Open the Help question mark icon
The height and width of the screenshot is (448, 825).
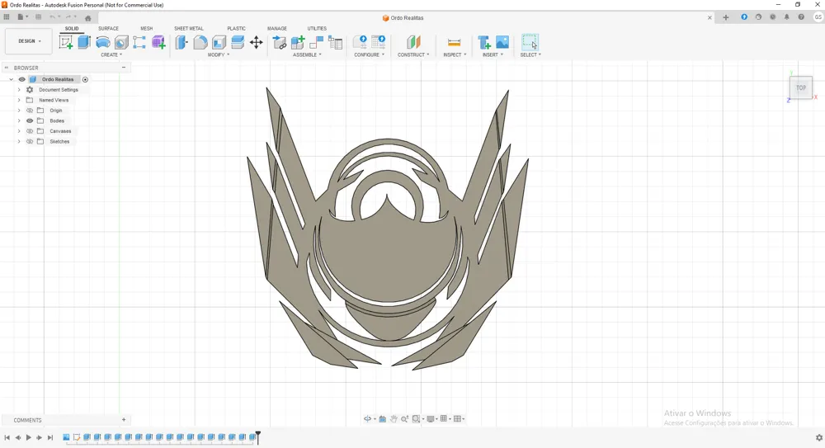[801, 17]
